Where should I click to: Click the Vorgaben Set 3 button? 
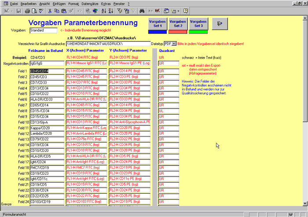tap(198, 24)
